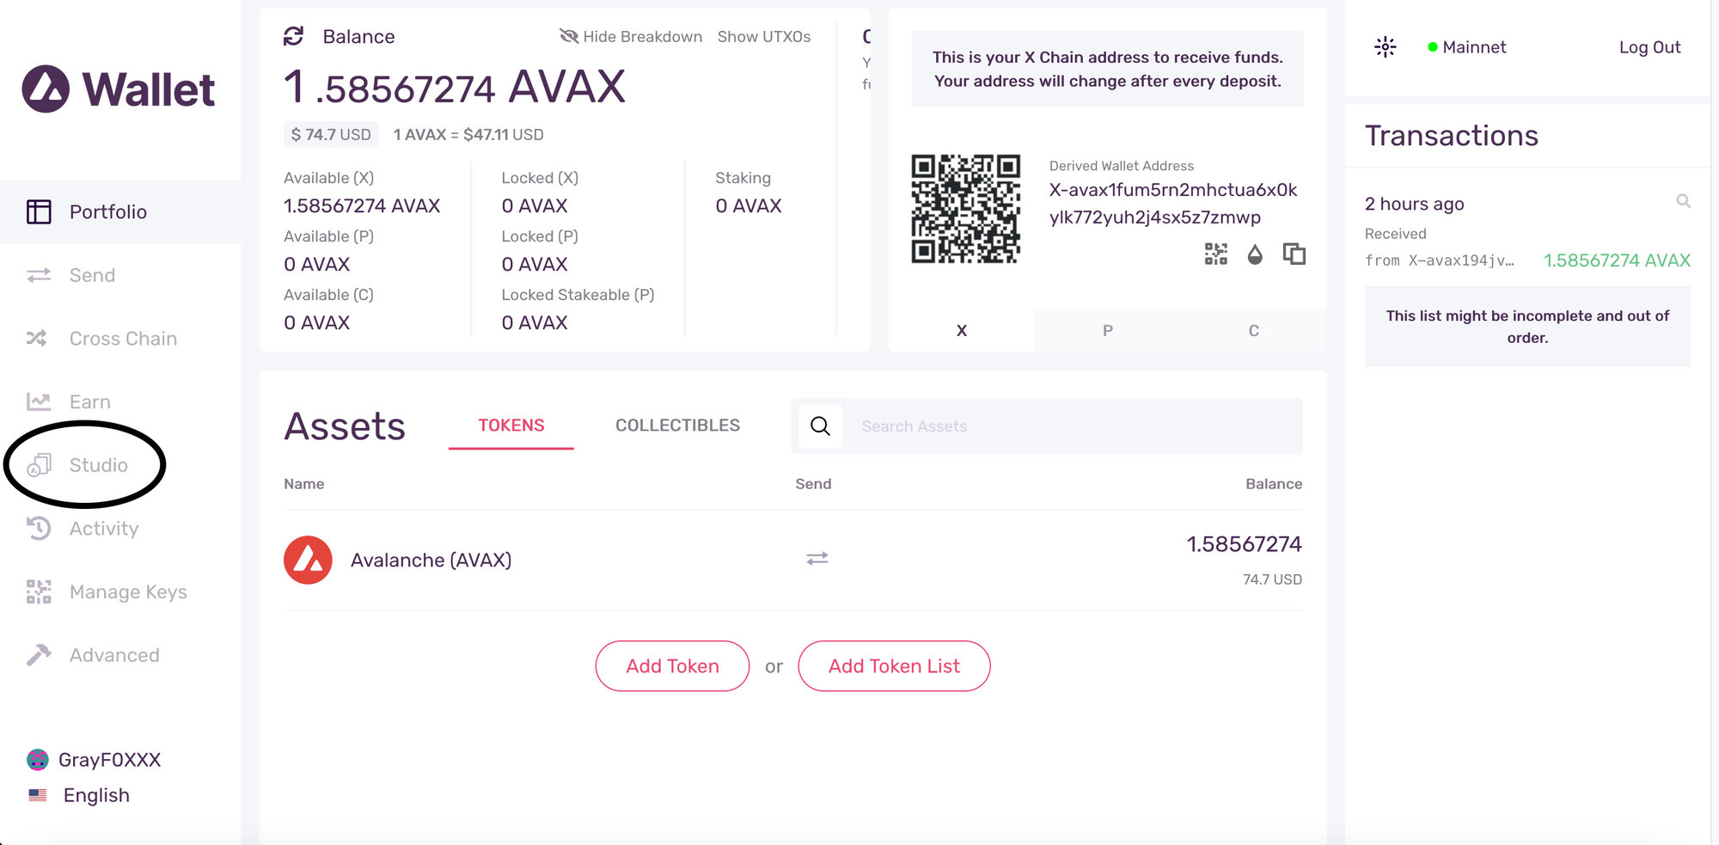Click the Add Token List button

[x=894, y=666]
